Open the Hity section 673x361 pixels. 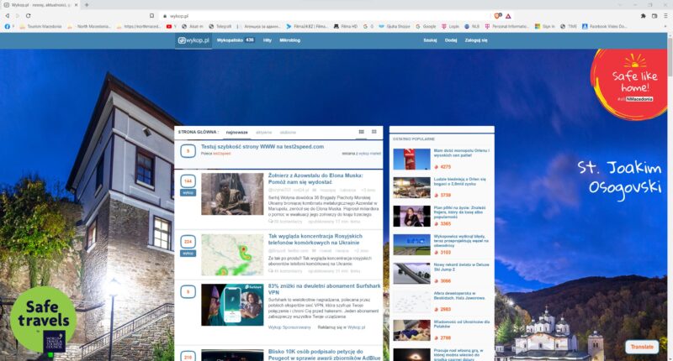pos(268,40)
